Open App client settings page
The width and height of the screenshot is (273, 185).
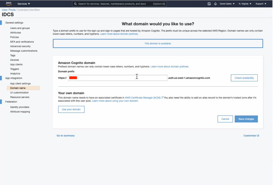point(20,84)
